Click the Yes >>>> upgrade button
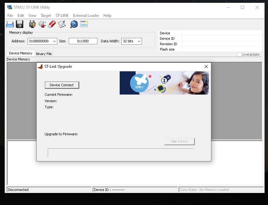 point(179,141)
